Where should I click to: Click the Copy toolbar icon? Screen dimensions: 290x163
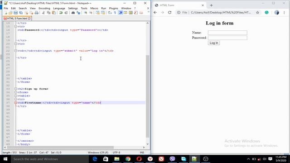click(x=48, y=13)
